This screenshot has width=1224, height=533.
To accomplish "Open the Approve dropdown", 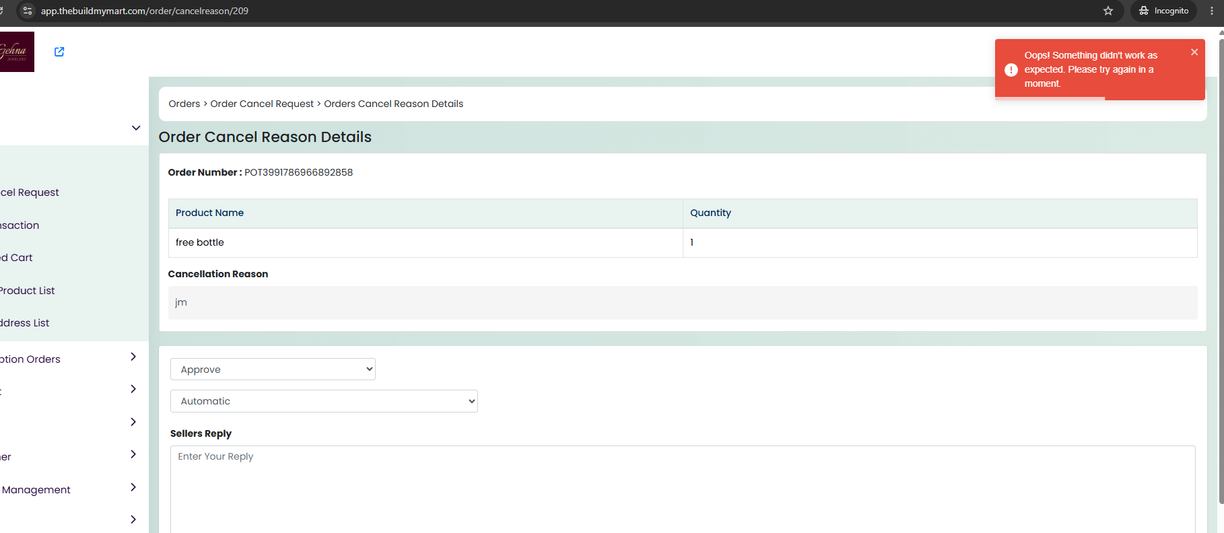I will coord(273,369).
